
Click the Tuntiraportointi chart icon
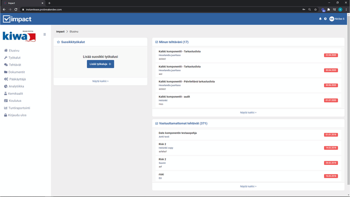tap(6, 108)
